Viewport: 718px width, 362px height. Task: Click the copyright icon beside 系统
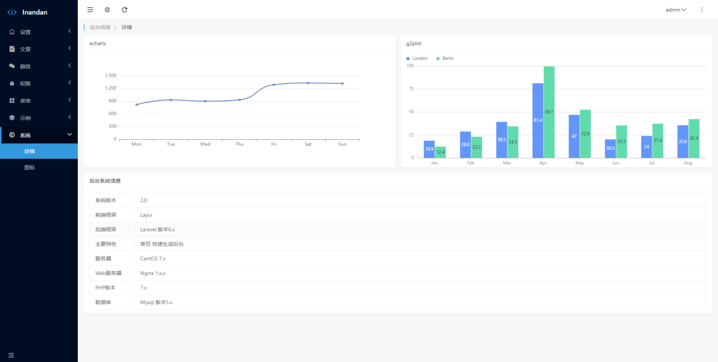12,135
